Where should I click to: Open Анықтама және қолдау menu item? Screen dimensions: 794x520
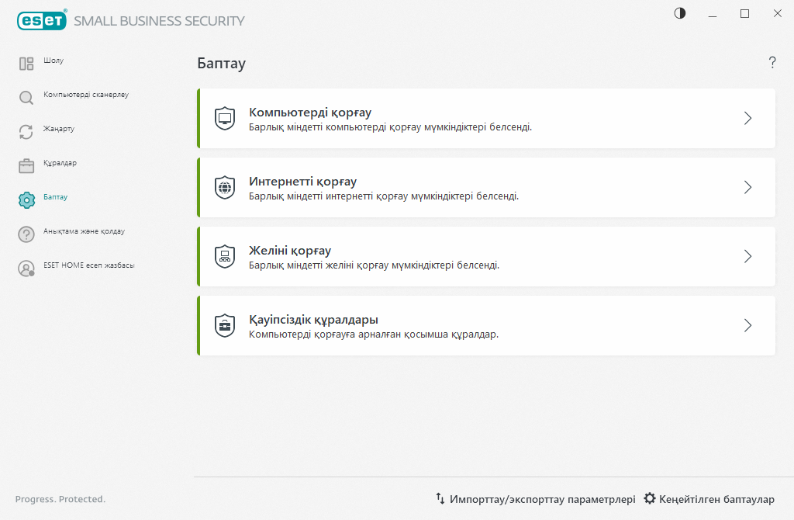click(x=84, y=231)
